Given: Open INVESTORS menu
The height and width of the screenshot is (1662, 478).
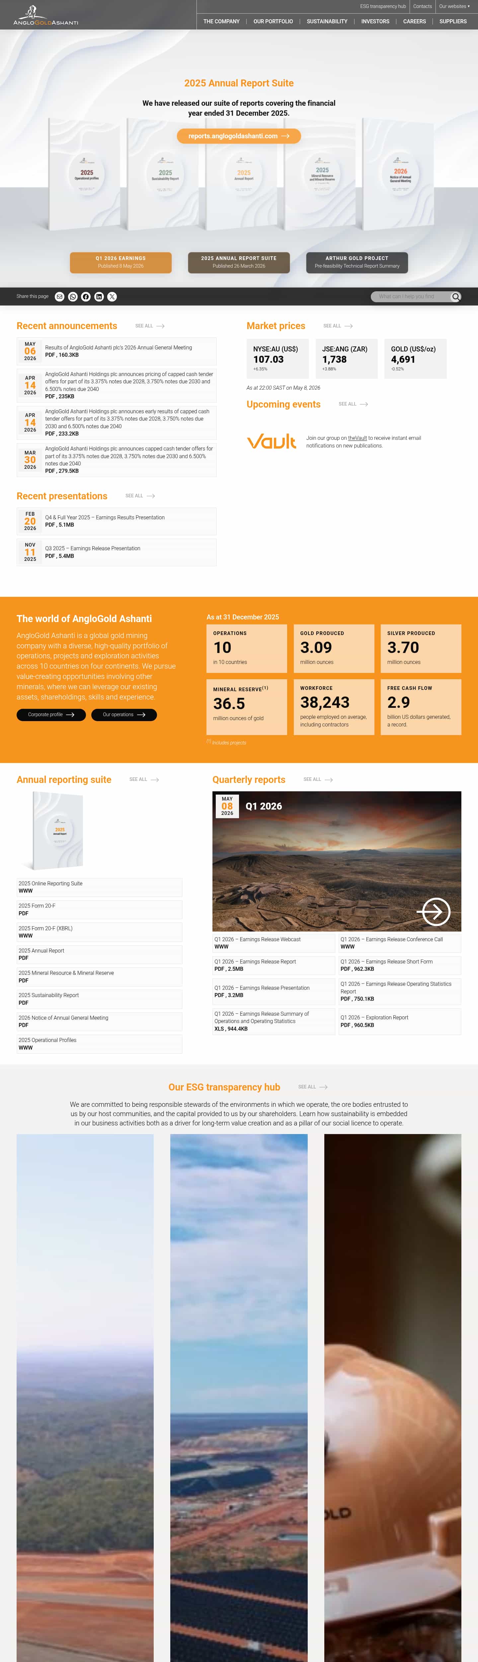Looking at the screenshot, I should (x=375, y=21).
